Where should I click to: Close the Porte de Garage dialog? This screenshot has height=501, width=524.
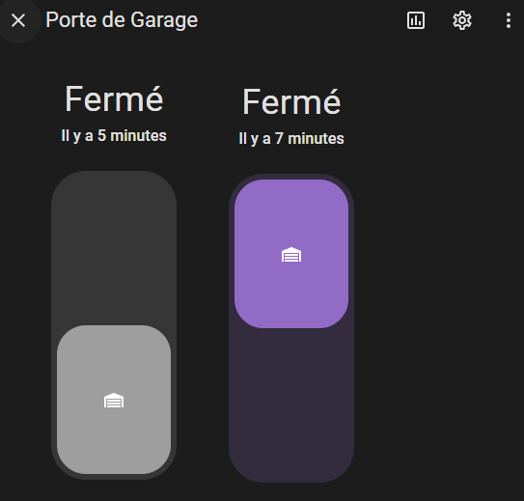click(18, 20)
